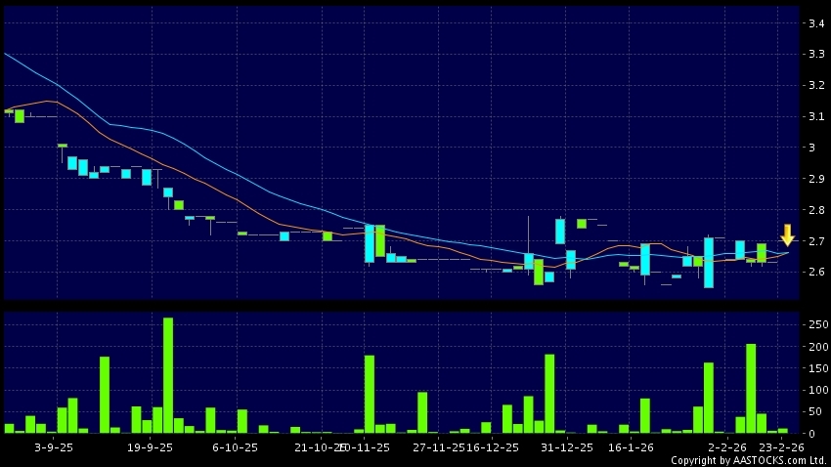Open the AASTOCKS.com copyright text
831x467 pixels.
click(749, 459)
